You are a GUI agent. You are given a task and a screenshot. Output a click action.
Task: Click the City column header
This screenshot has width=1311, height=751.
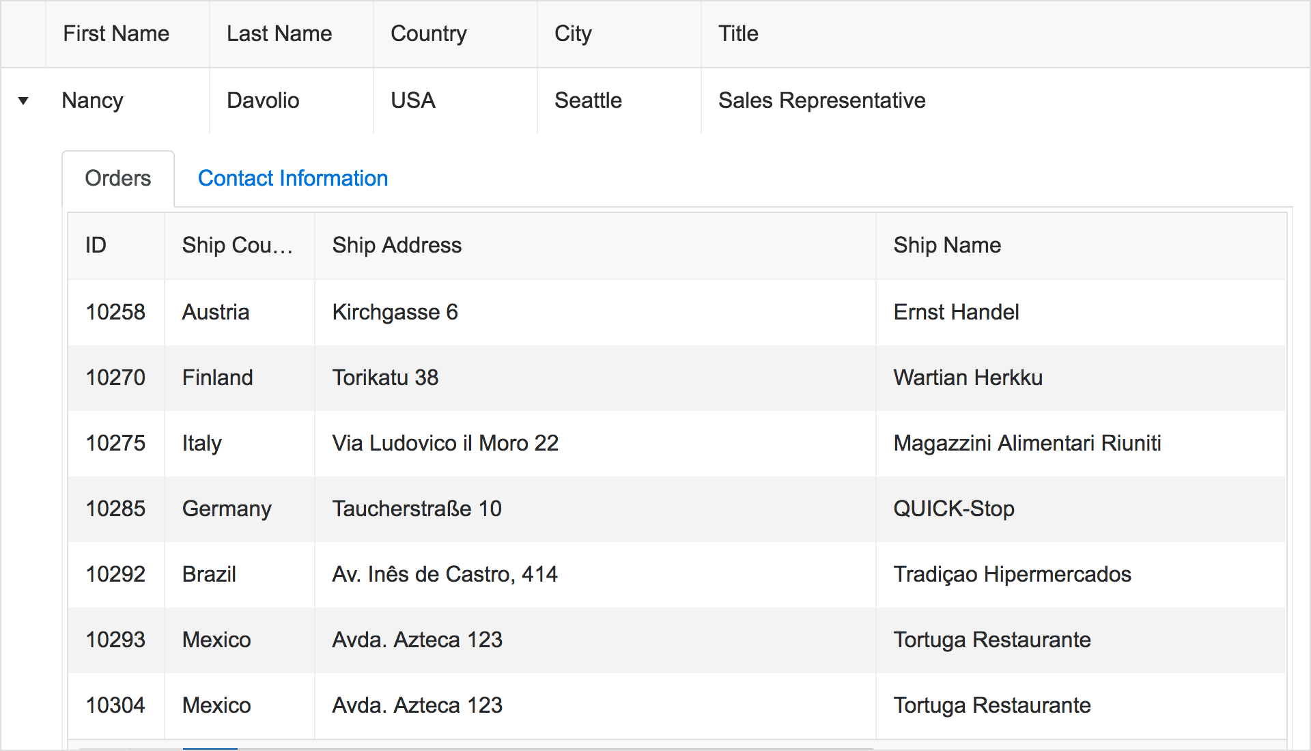coord(572,33)
